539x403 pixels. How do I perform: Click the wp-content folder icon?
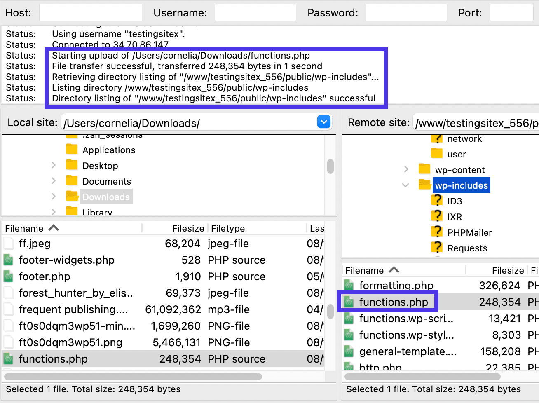pos(424,169)
